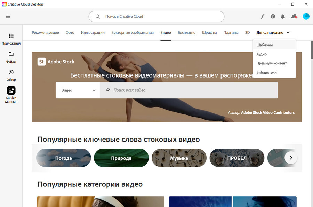Open Stock и Магазин in the sidebar
Viewport: 313px width, 207px height.
coord(11,95)
